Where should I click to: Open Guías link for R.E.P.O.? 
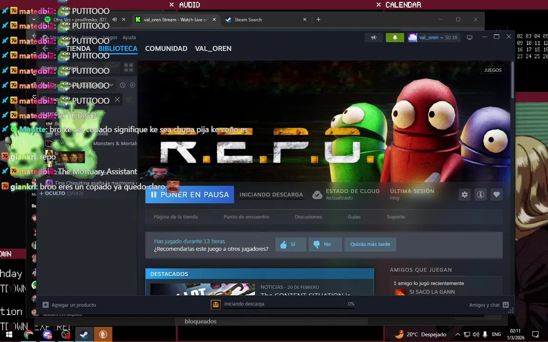[x=354, y=217]
